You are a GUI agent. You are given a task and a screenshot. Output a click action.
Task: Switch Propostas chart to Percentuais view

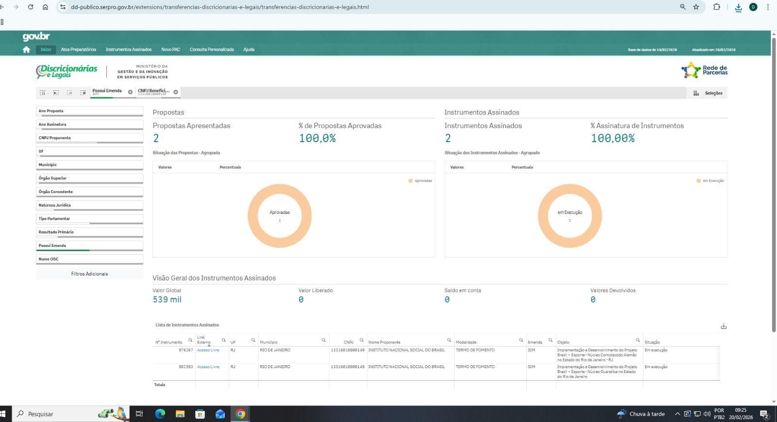click(x=230, y=167)
